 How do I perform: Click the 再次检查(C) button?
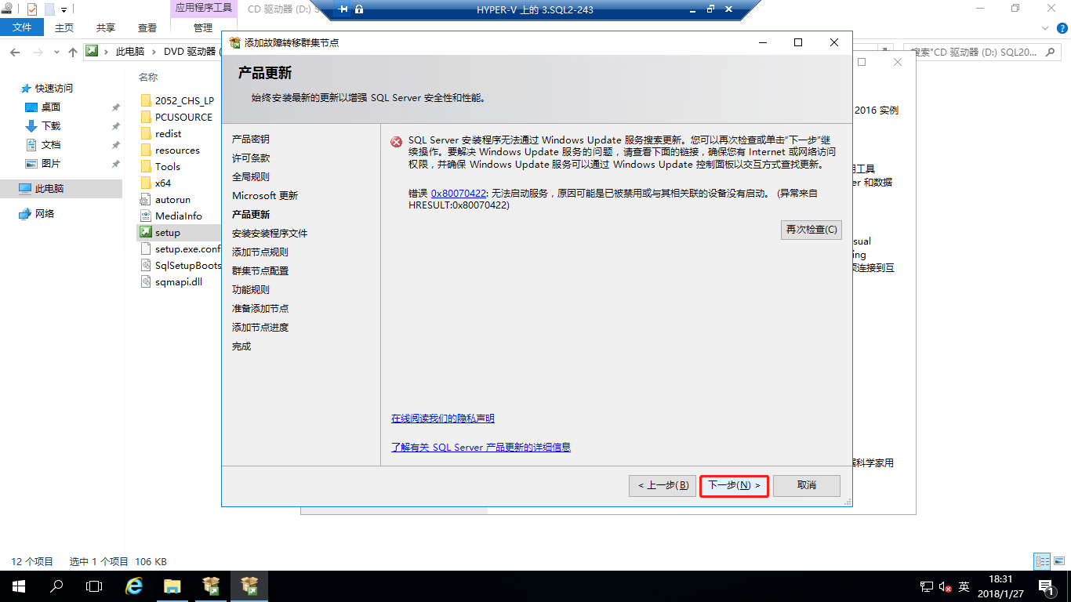[811, 230]
